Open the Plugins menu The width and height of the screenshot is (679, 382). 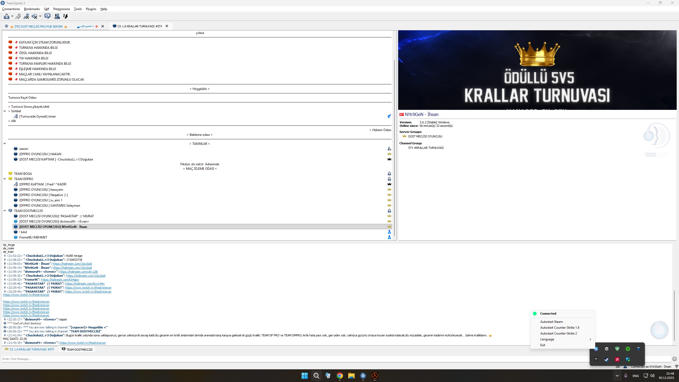coord(91,9)
